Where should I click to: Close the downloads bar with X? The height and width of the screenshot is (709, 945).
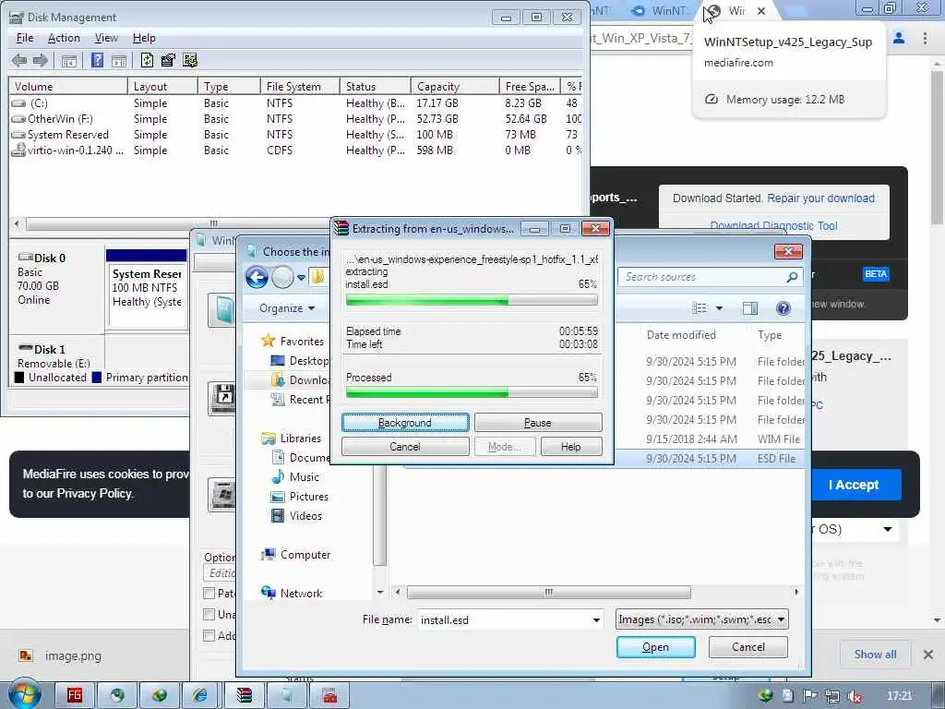pyautogui.click(x=928, y=655)
